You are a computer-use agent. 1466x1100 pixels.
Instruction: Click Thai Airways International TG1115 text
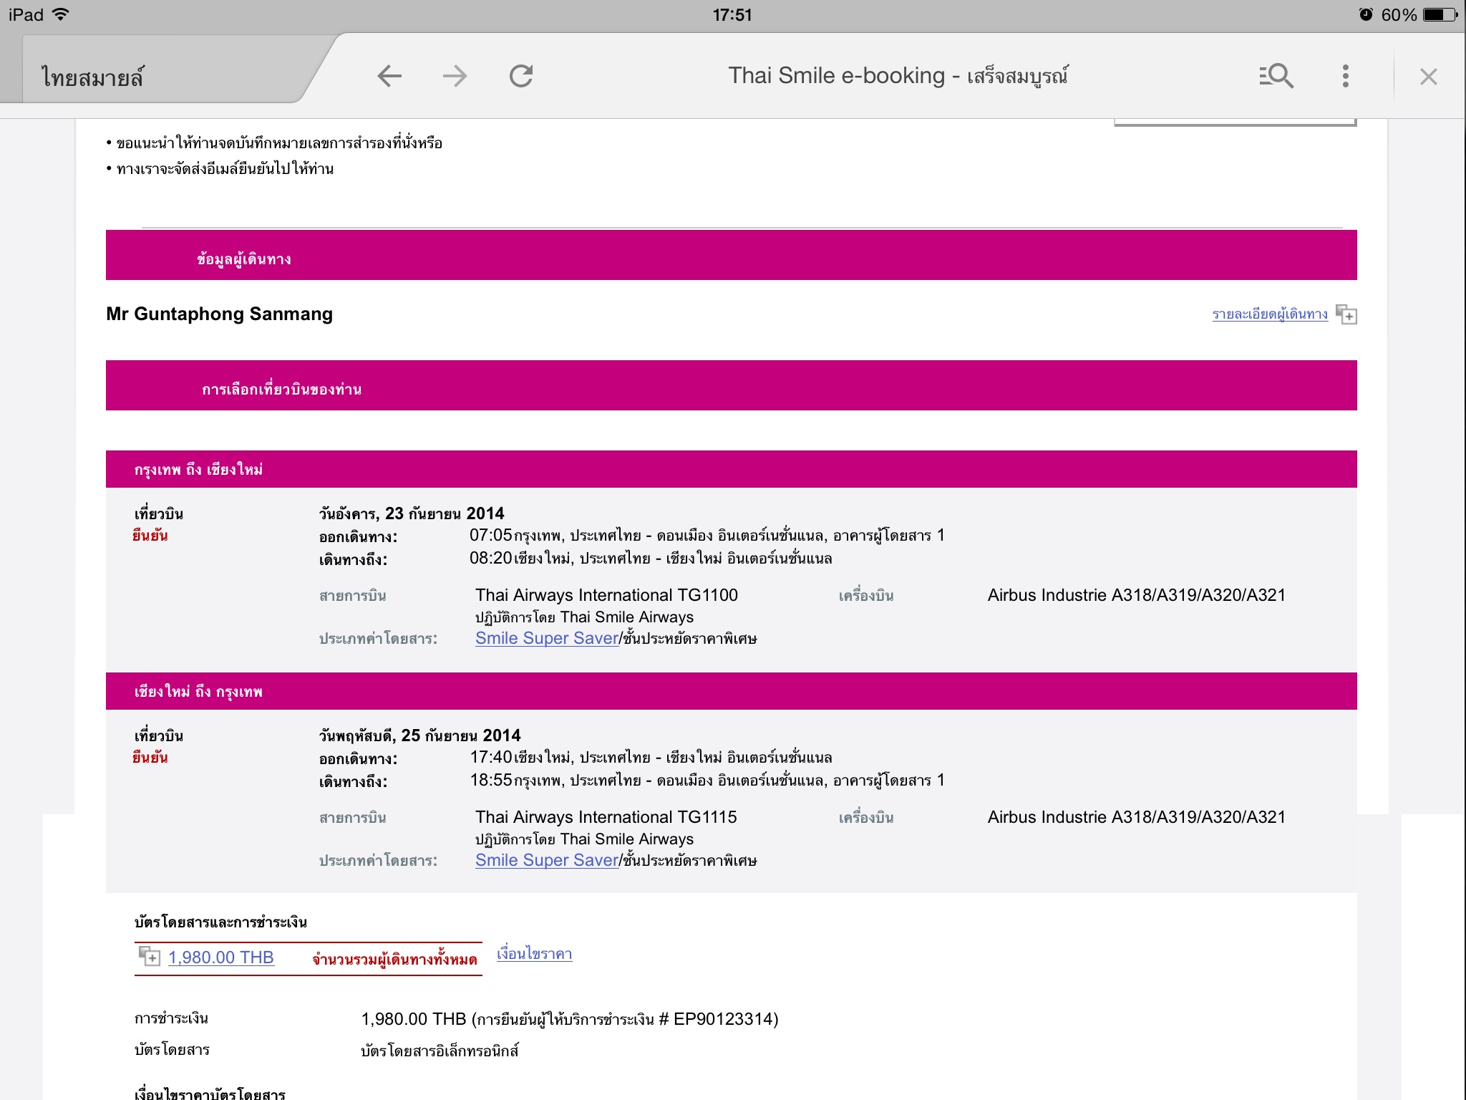(606, 817)
